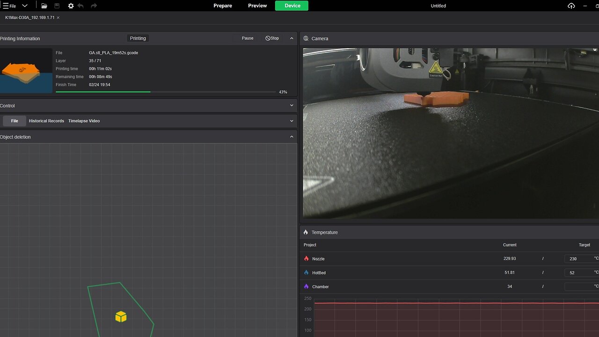Switch to the Preview tab

pyautogui.click(x=257, y=6)
